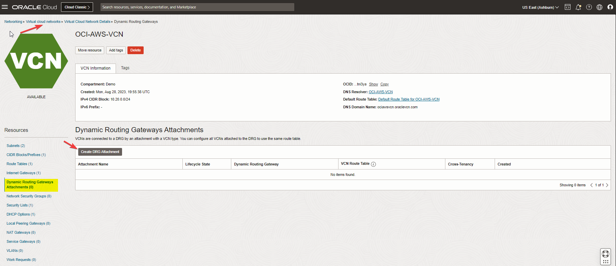Open the notifications bell
The image size is (616, 266).
point(578,7)
